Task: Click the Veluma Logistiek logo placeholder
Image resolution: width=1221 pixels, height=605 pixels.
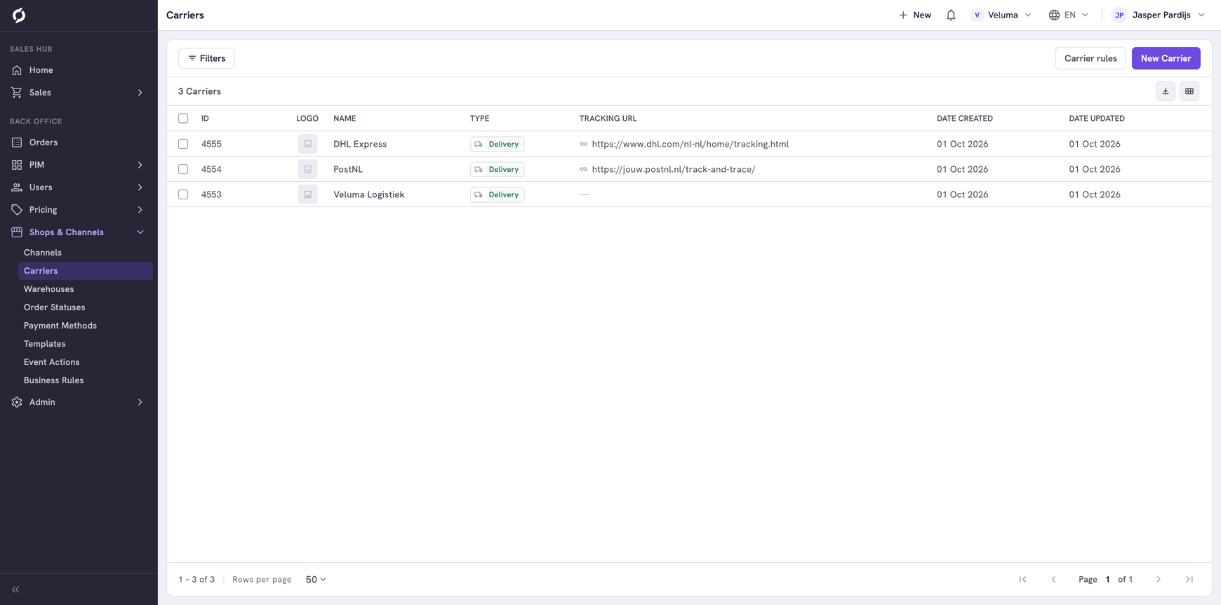Action: tap(307, 194)
